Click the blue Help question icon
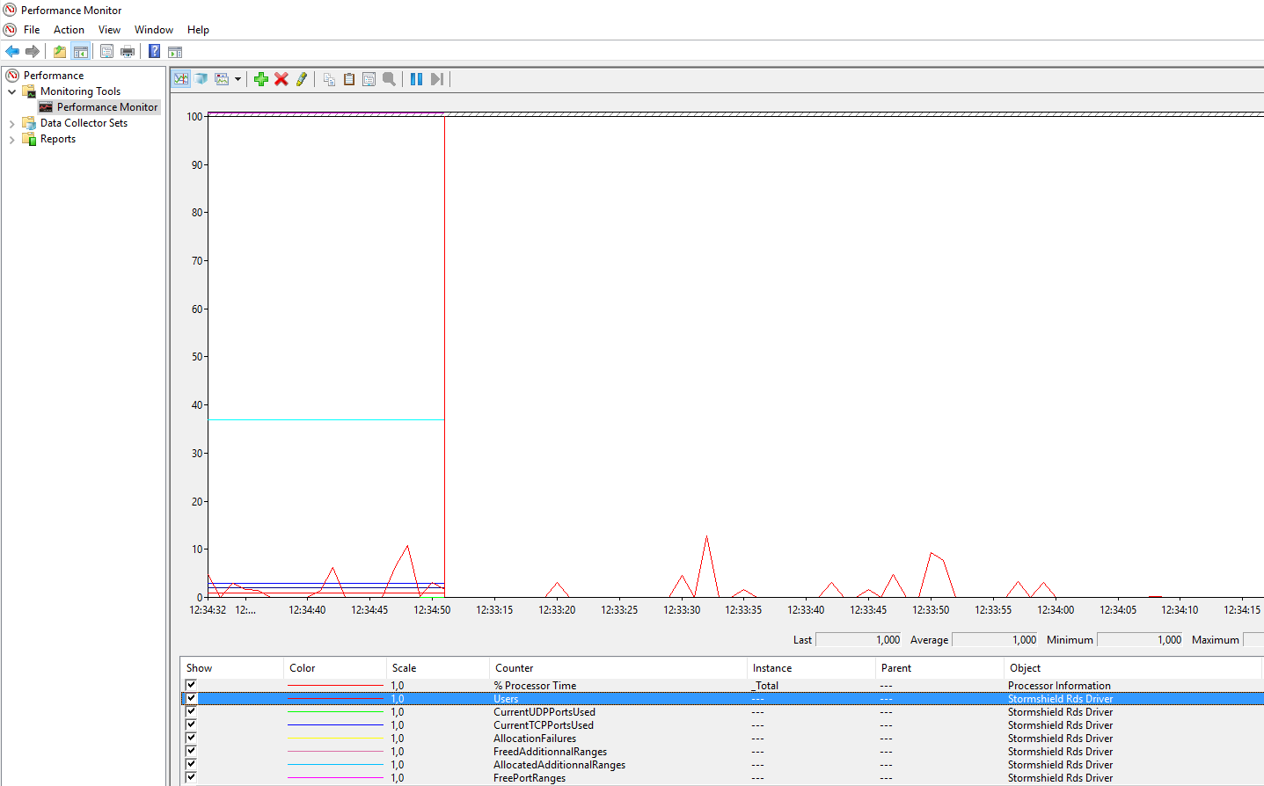Viewport: 1264px width, 786px height. point(154,51)
